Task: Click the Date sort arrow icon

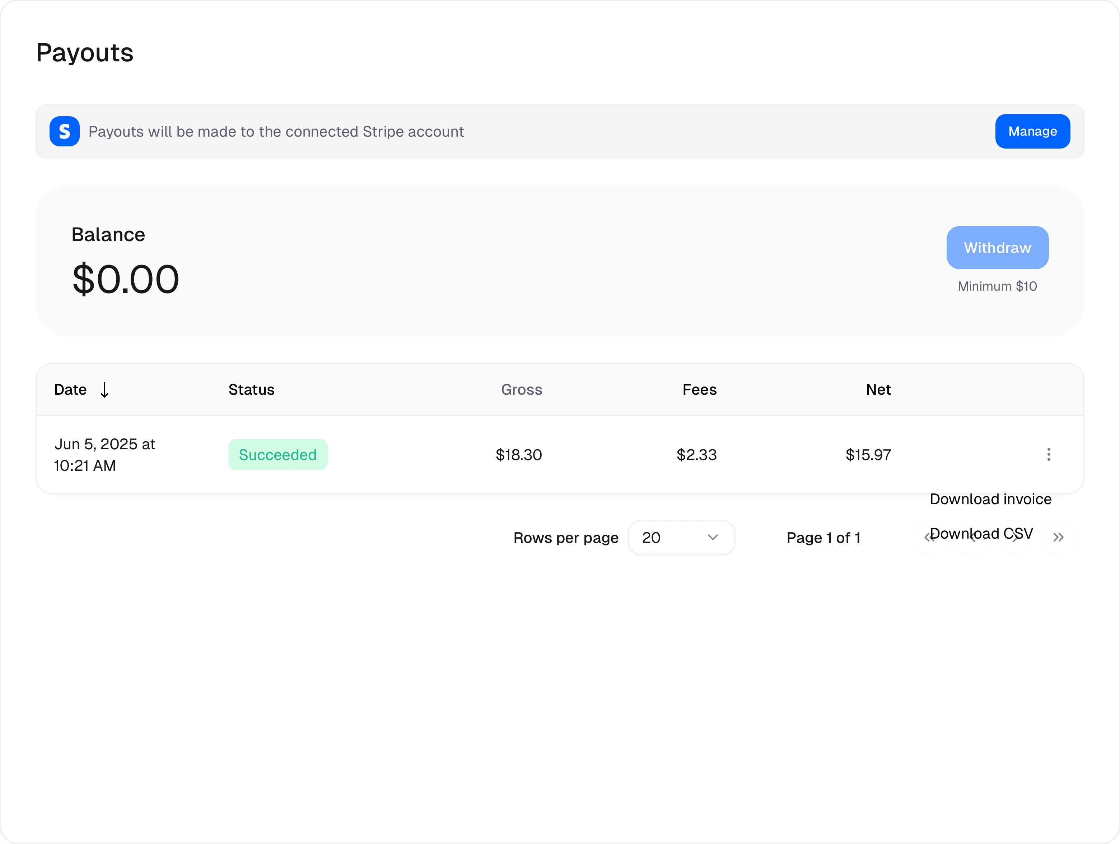Action: 104,390
